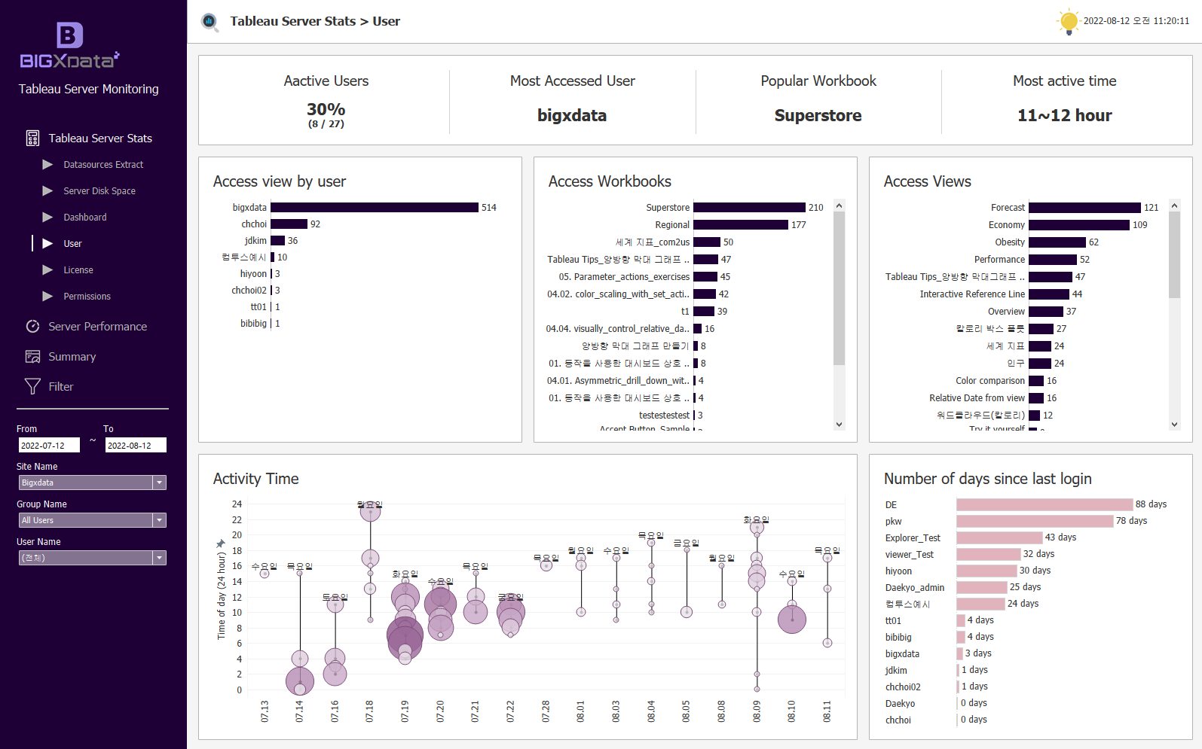The image size is (1202, 749).
Task: Open Tableau Server Stats section
Action: tap(100, 139)
